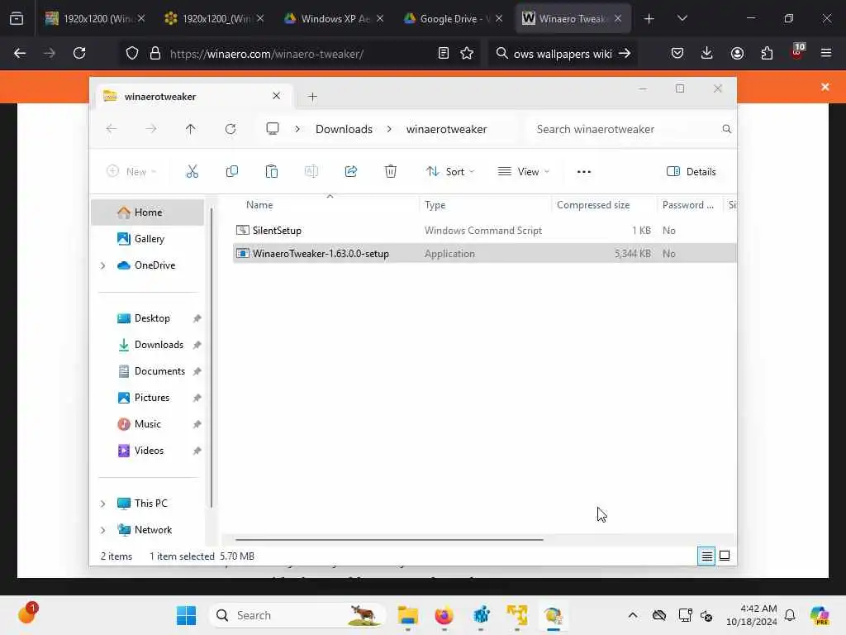Switch to large thumbnails view in status bar
846x635 pixels.
click(725, 556)
